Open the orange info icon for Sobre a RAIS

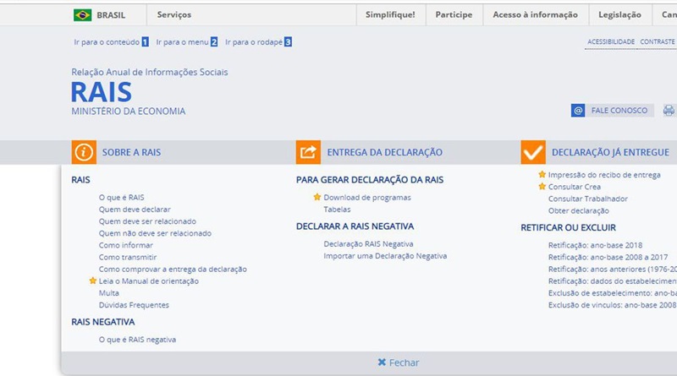click(x=84, y=152)
